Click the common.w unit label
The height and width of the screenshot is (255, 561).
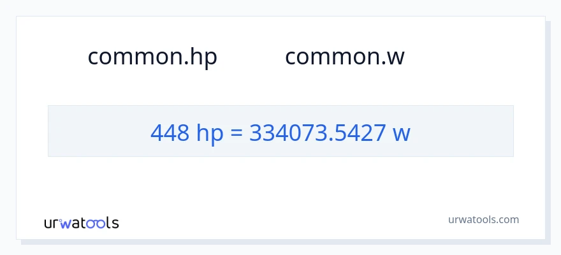point(344,57)
